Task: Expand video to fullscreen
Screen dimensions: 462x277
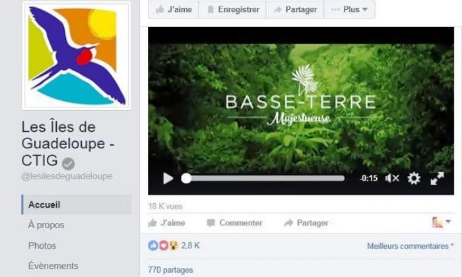Action: tap(437, 178)
